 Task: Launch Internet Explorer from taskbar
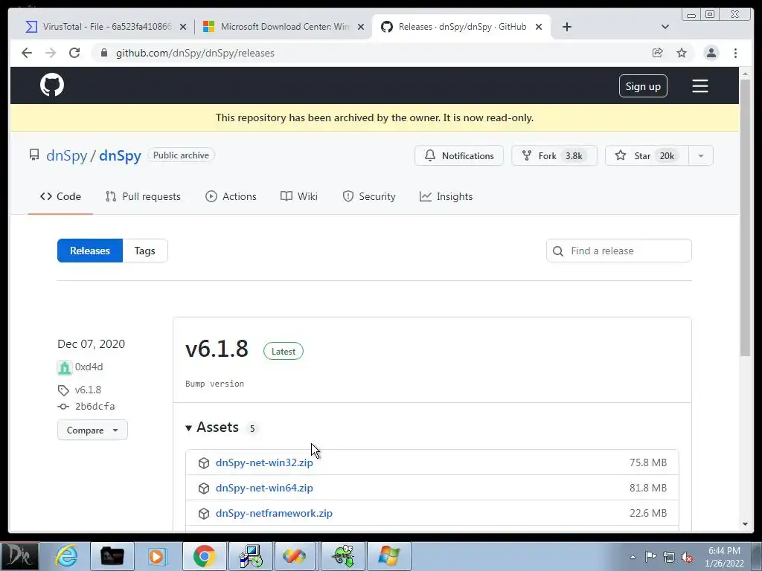66,556
